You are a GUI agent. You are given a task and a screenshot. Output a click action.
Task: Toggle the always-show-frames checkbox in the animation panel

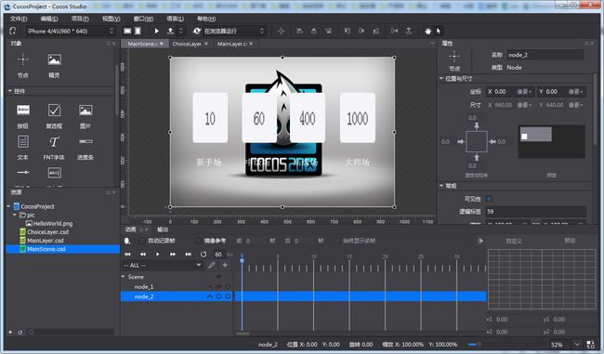(336, 241)
